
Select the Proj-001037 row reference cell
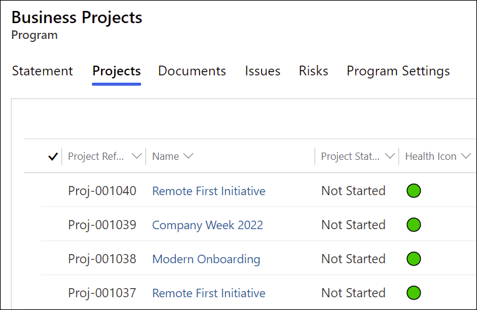102,293
